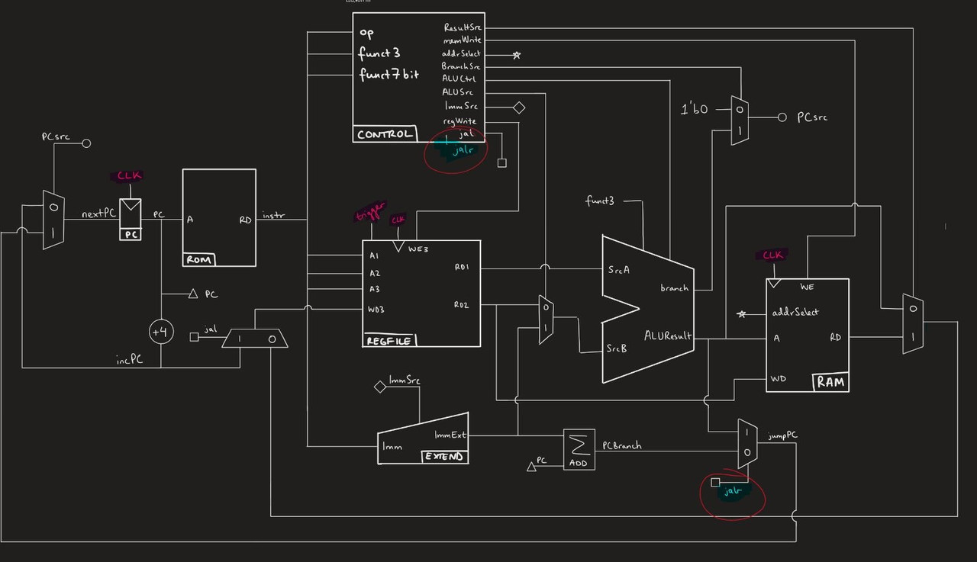
Task: Click the WD port on RAM
Action: point(779,378)
